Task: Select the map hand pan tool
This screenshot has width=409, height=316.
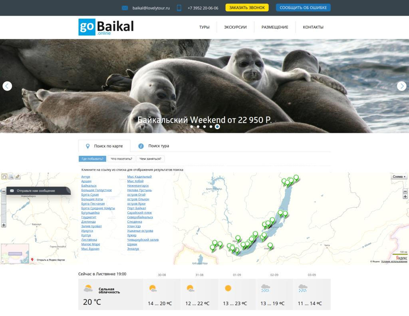Action: click(x=4, y=177)
